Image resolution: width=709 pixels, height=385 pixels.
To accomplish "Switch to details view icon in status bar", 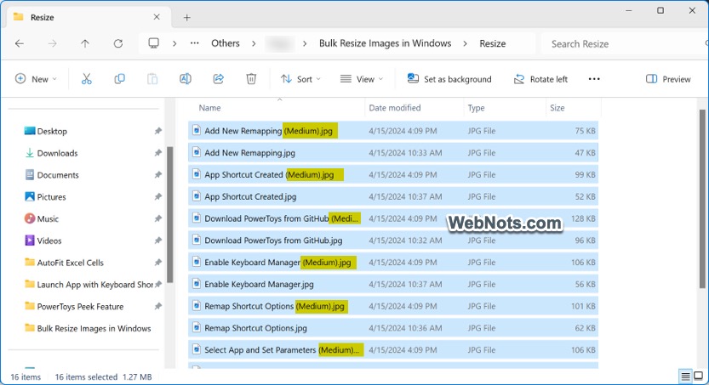I will coord(685,376).
